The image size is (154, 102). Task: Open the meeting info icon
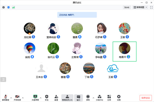coord(4,7)
